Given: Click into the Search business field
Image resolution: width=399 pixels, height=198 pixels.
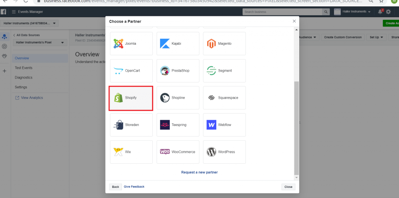Looking at the screenshot, I should (x=282, y=12).
